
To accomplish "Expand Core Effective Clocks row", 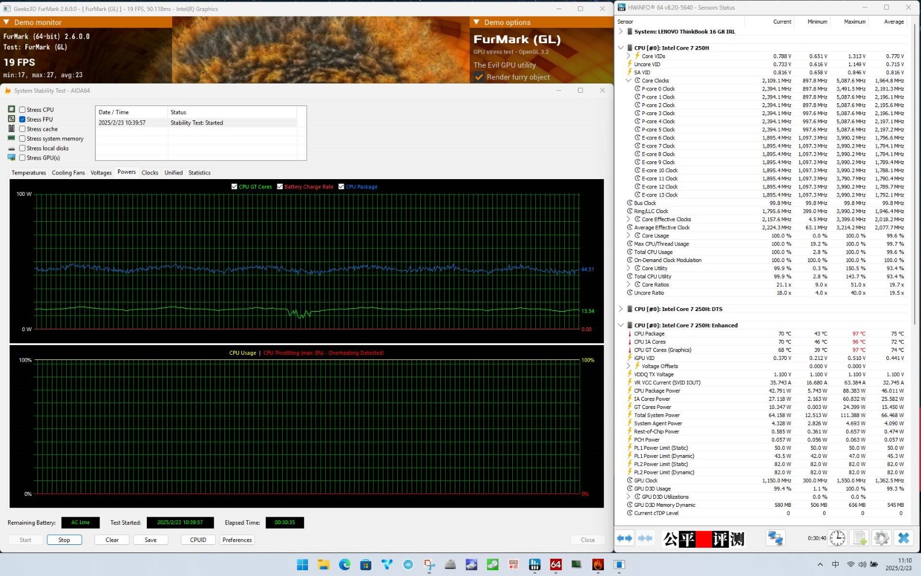I will 629,219.
